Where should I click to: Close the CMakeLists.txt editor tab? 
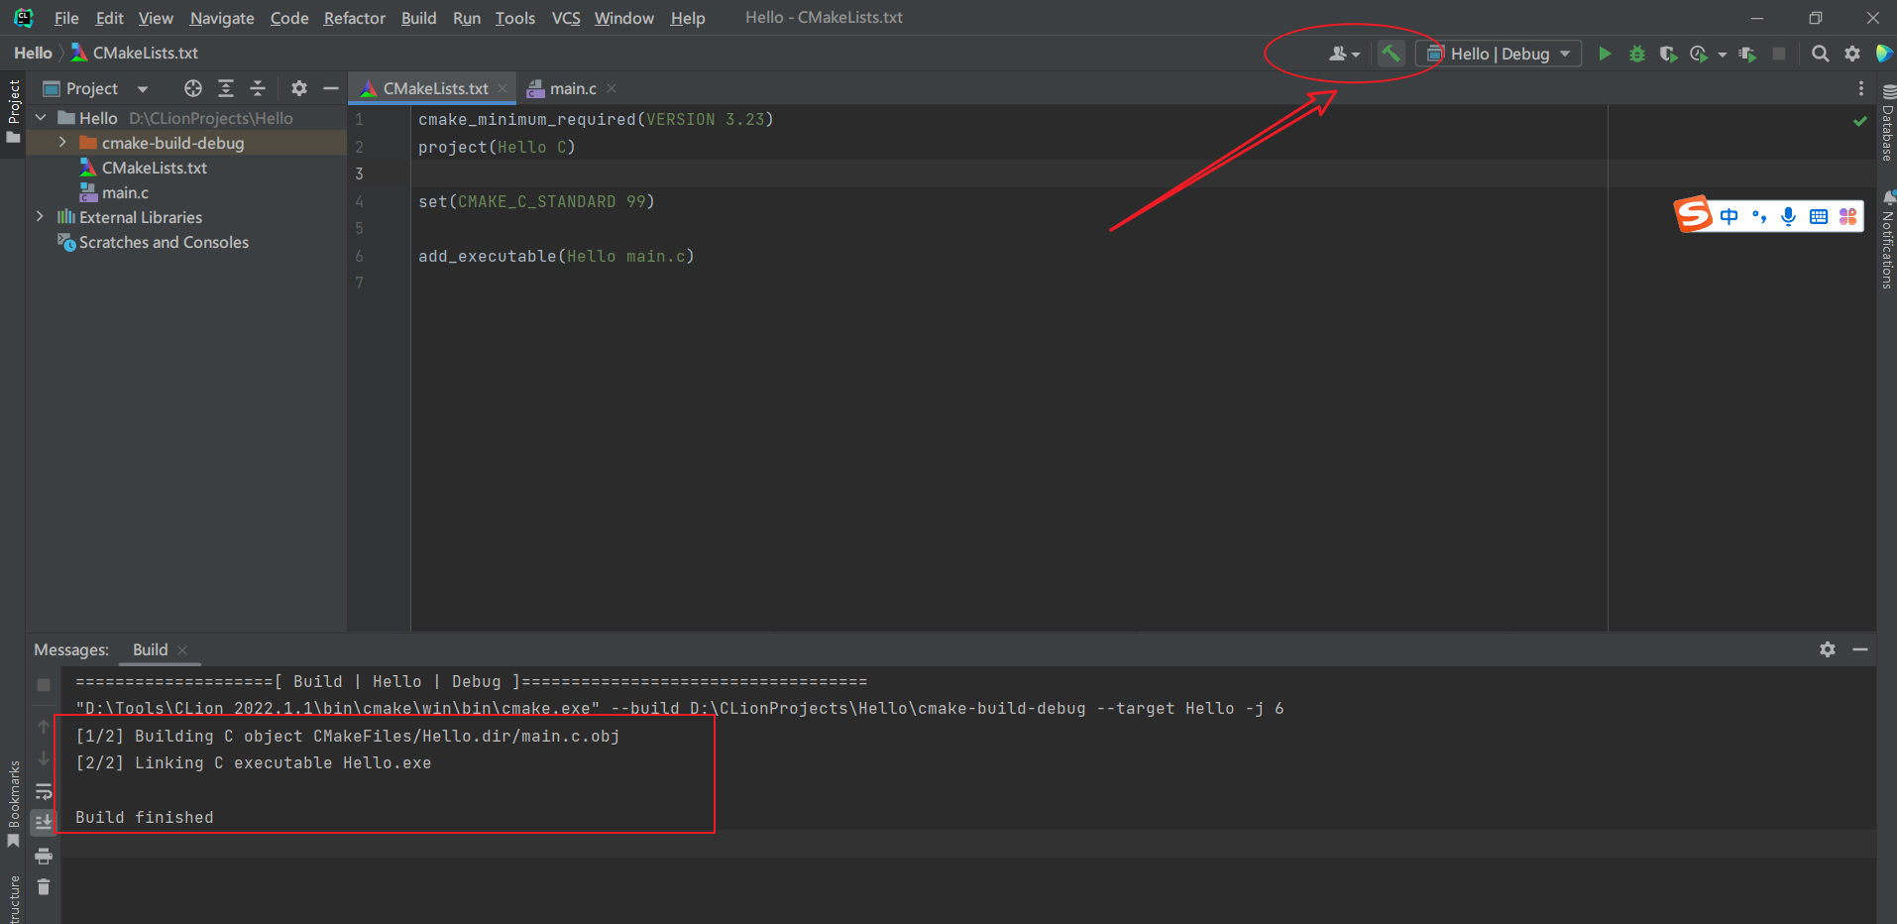(502, 88)
